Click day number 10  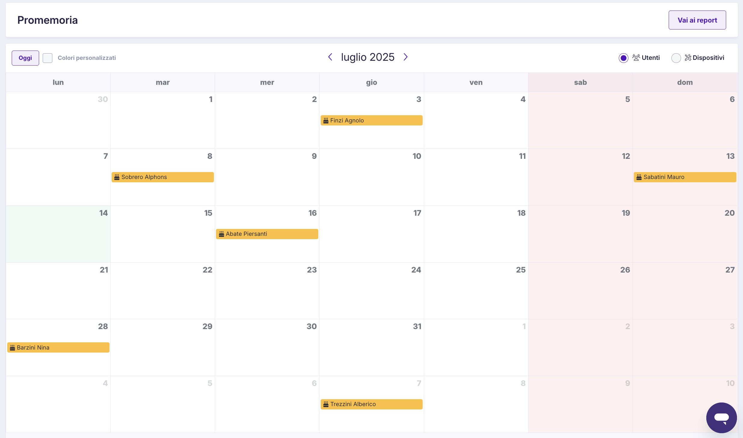[417, 156]
